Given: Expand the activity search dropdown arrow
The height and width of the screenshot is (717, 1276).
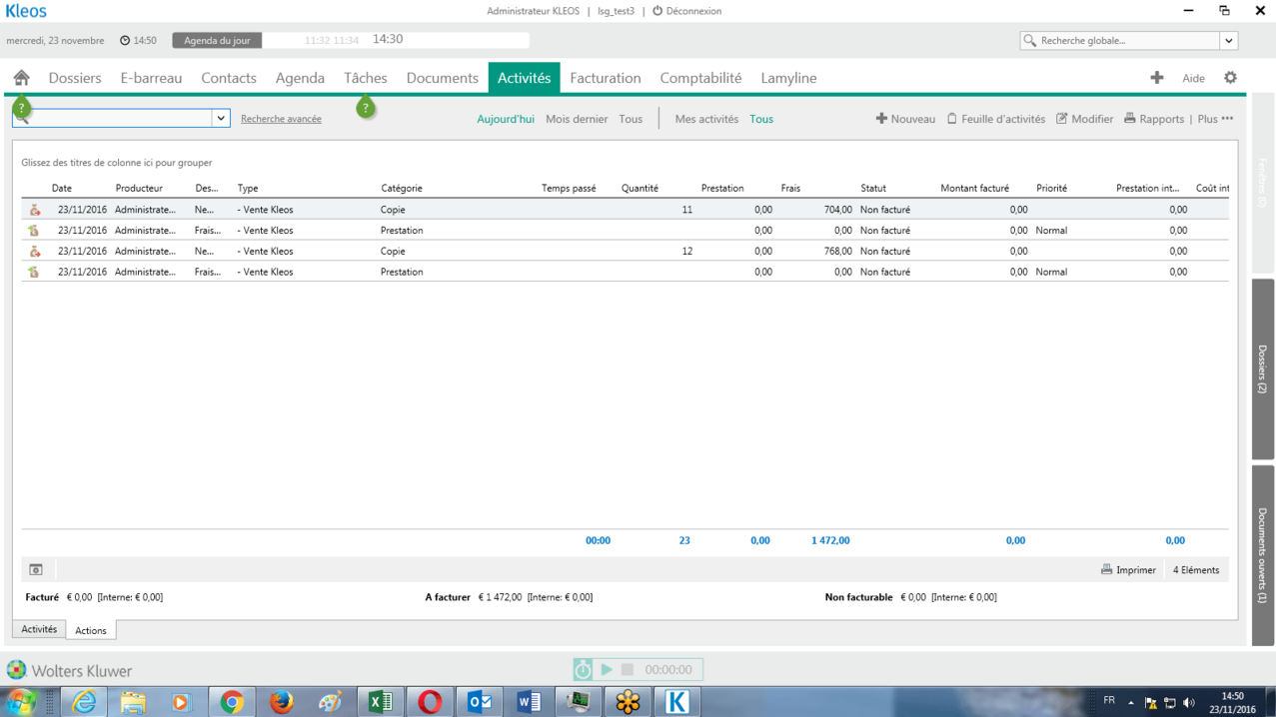Looking at the screenshot, I should 221,118.
